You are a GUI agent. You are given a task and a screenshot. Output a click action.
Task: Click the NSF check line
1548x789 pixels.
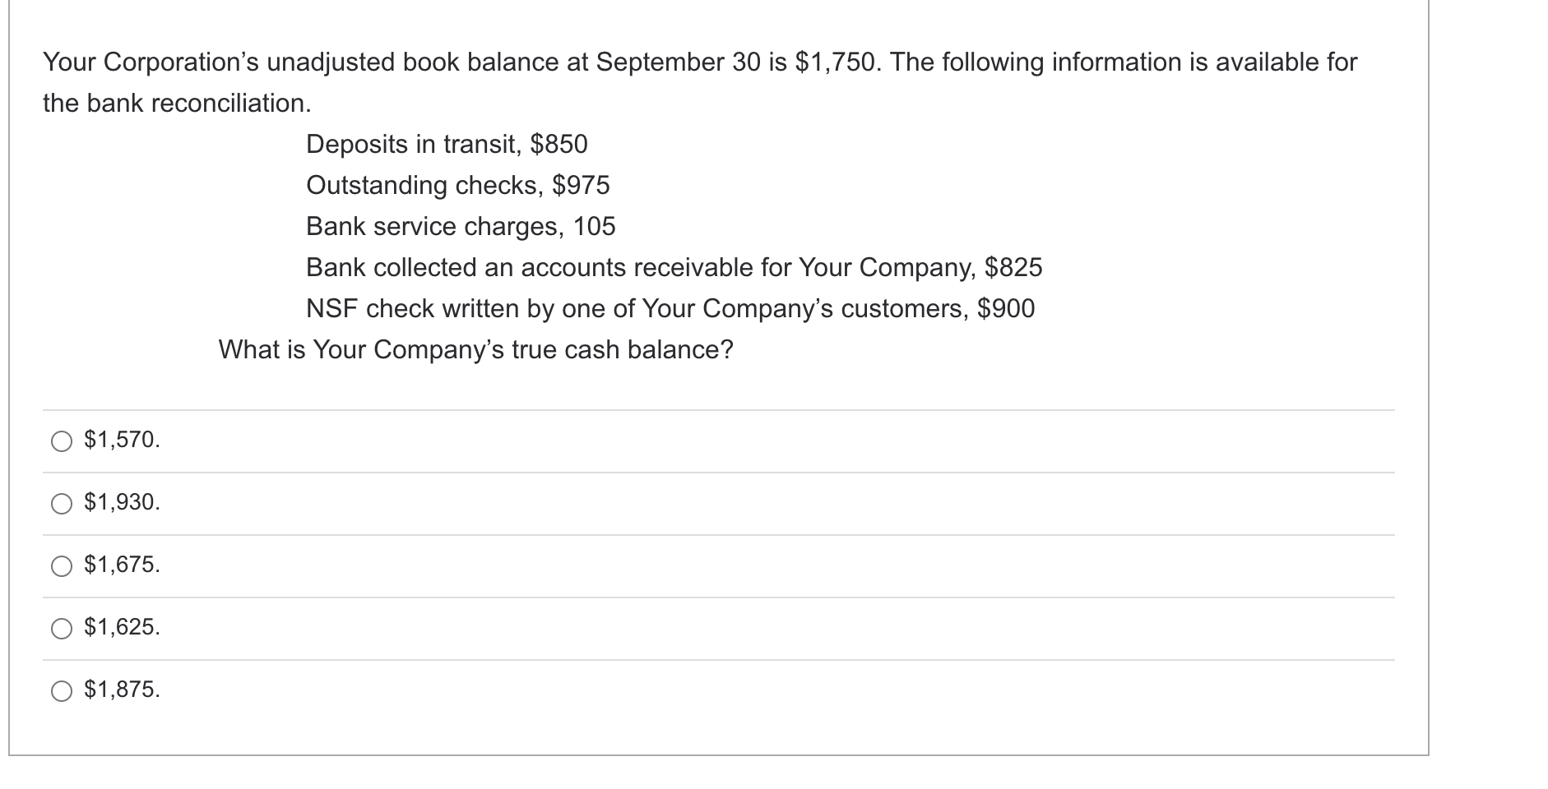click(670, 309)
